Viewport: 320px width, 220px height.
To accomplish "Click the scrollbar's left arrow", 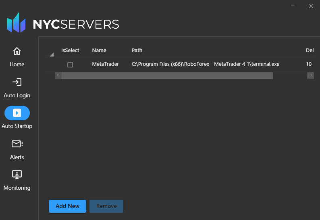I will [x=58, y=75].
